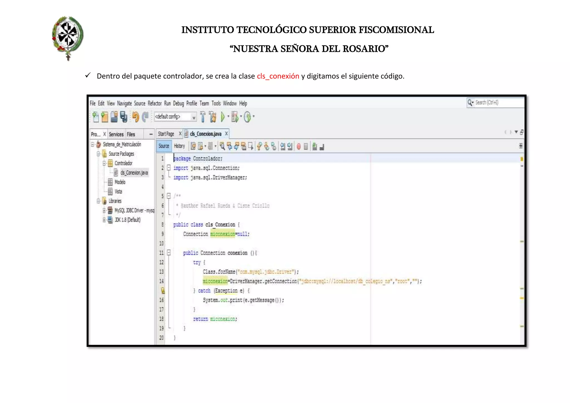
Task: Minimize the Projects panel
Action: click(151, 134)
